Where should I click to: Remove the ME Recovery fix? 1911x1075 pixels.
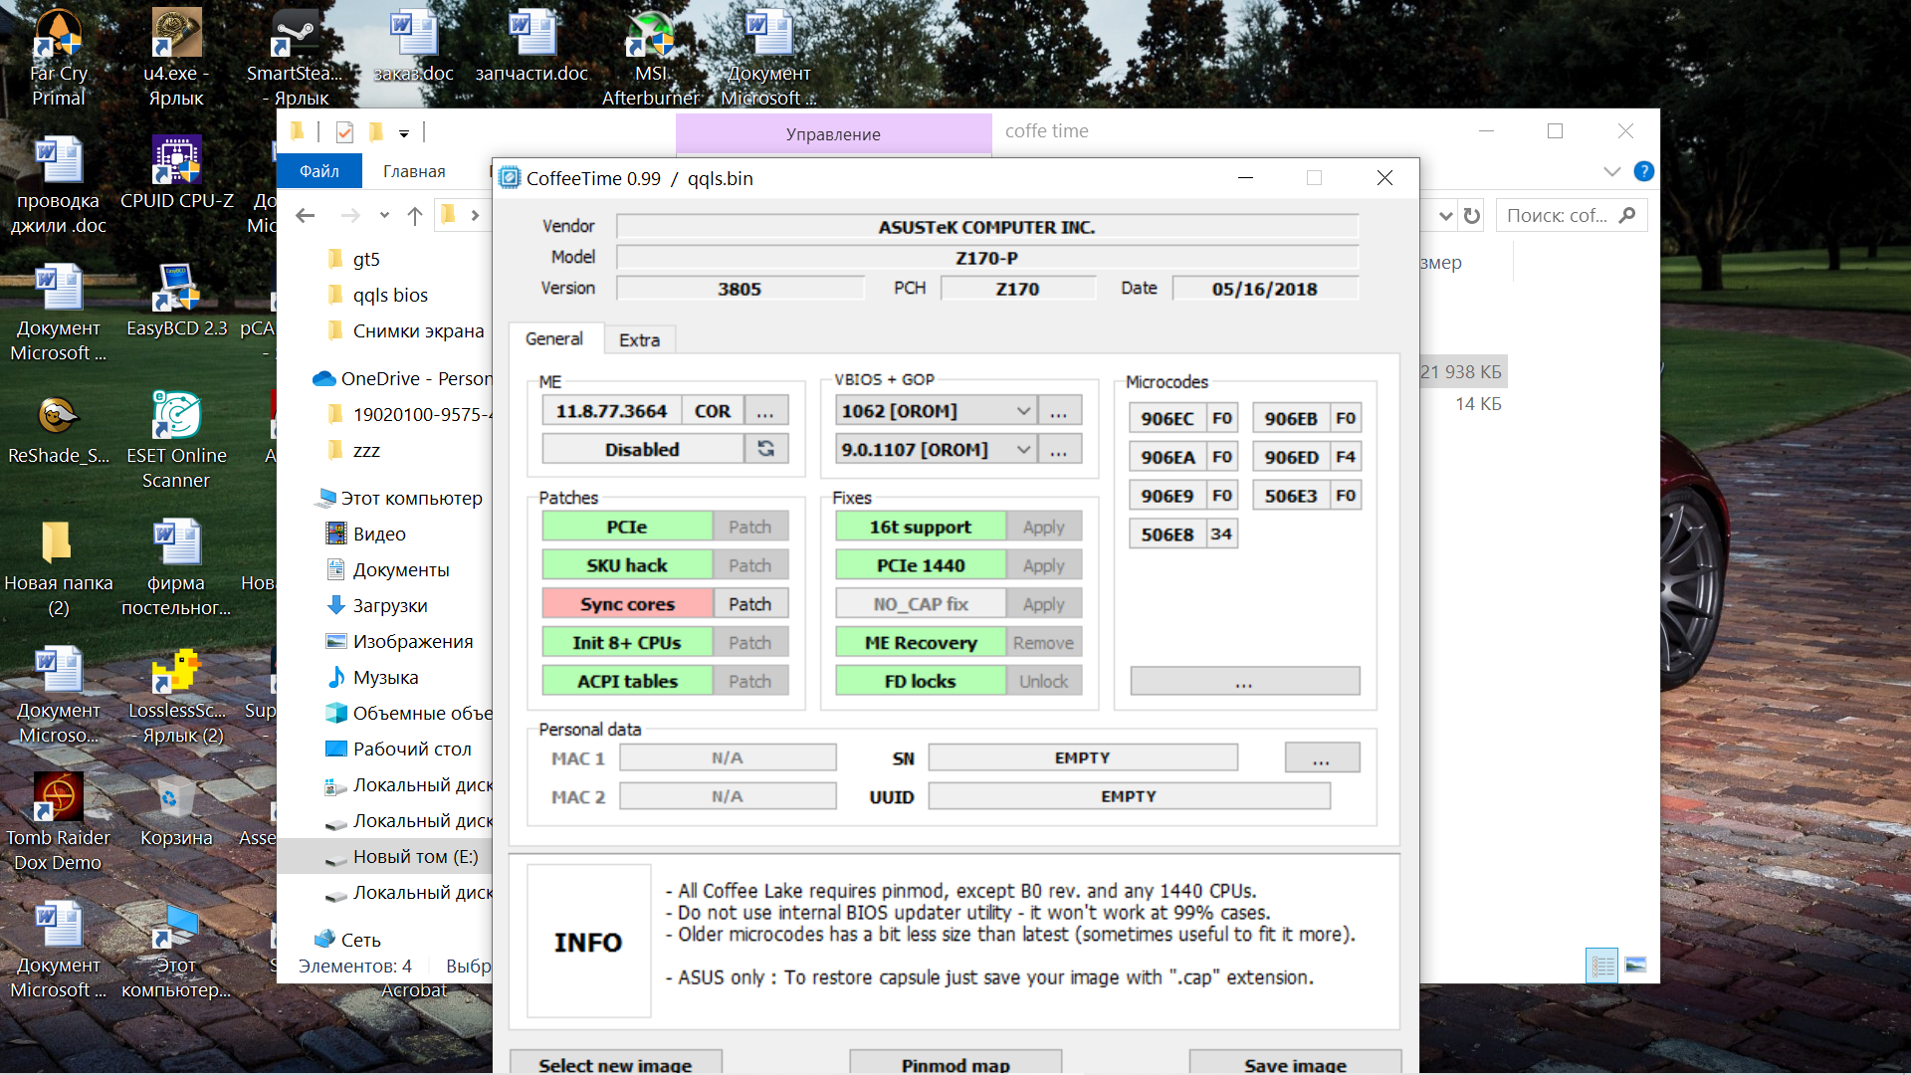[1043, 643]
